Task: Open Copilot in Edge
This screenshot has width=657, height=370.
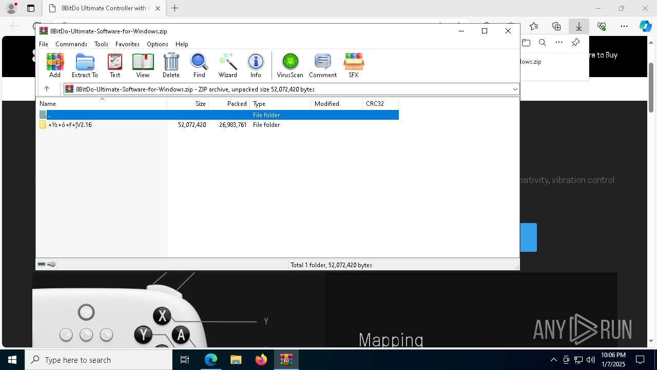Action: (x=645, y=26)
